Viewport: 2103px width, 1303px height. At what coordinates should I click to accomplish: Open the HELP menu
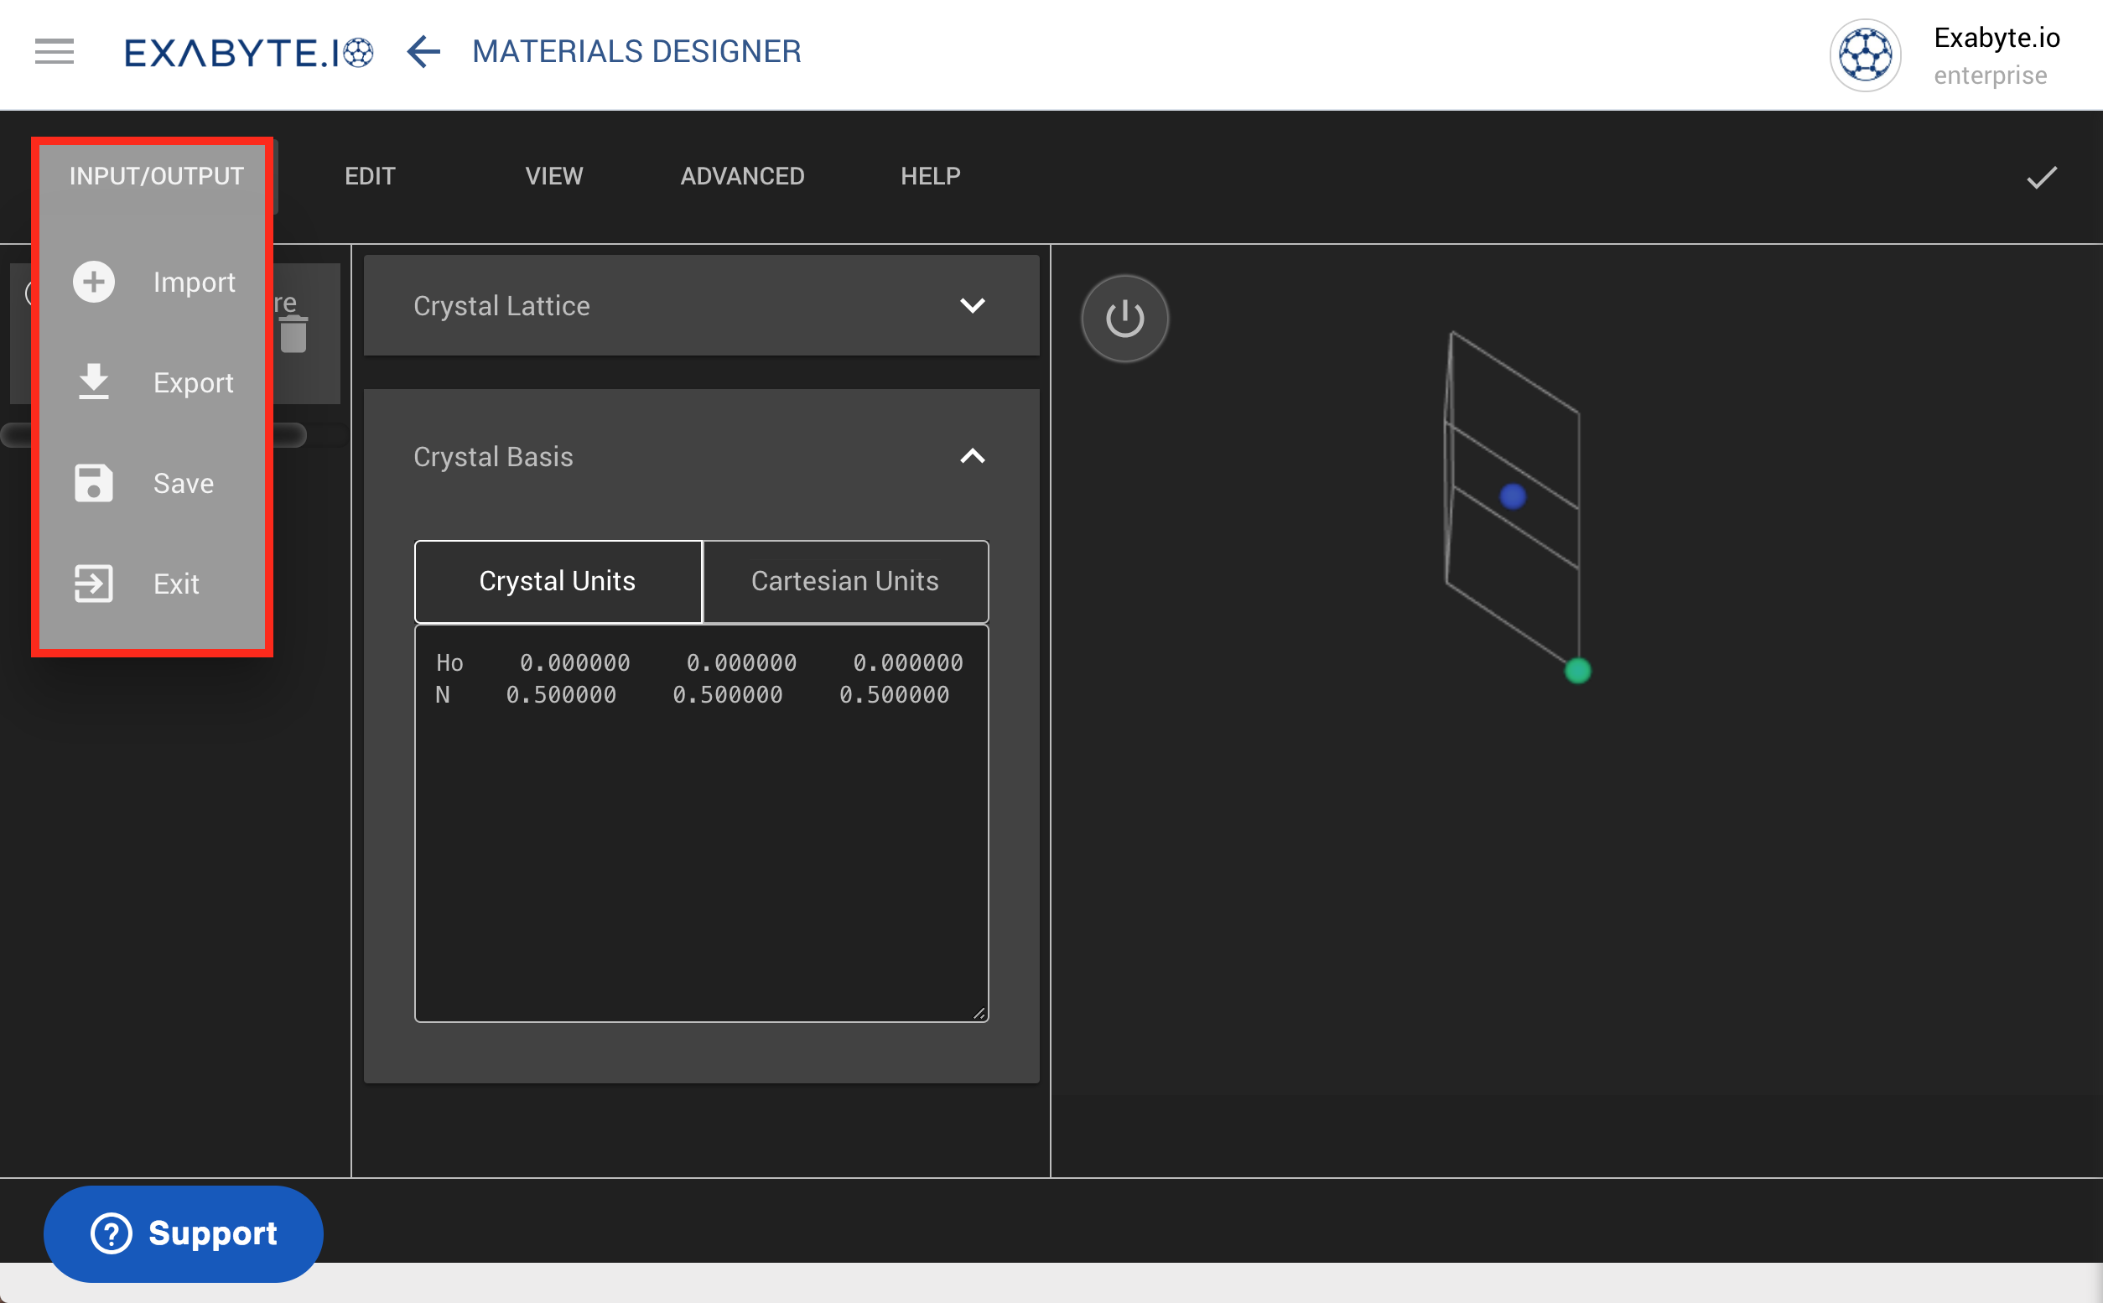pos(929,176)
